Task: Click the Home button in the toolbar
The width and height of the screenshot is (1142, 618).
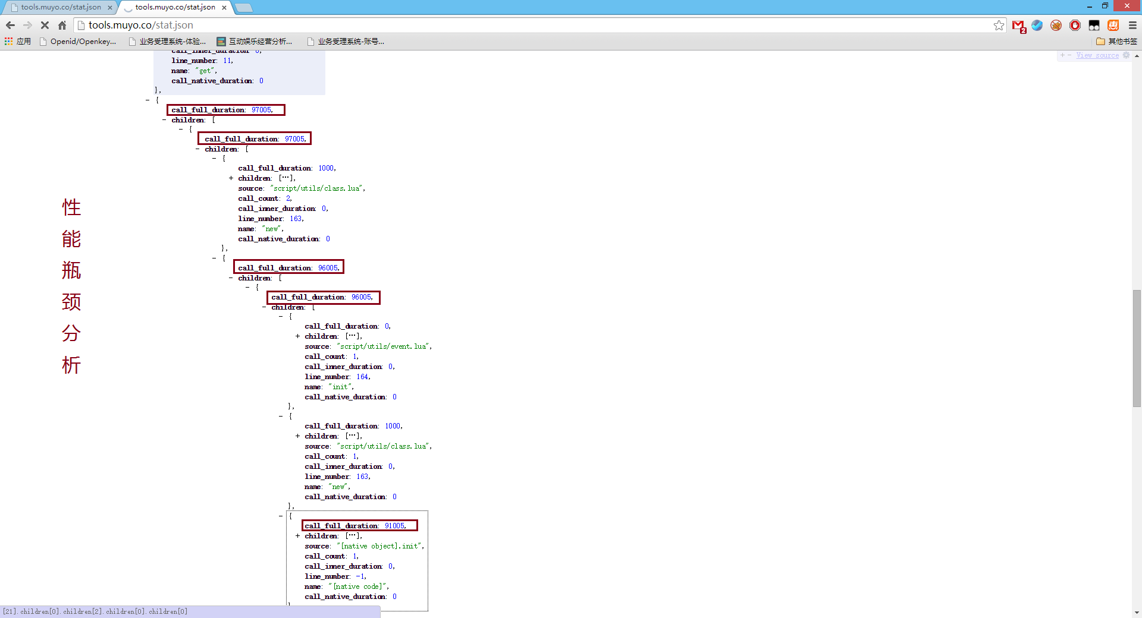Action: pyautogui.click(x=62, y=25)
